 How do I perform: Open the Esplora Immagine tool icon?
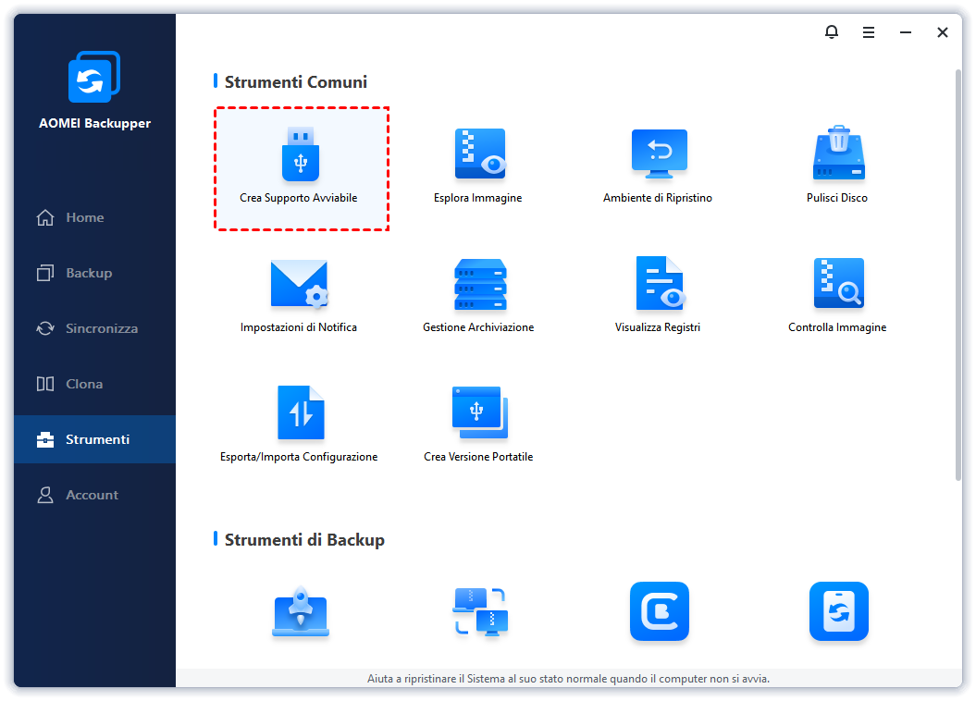pos(479,154)
